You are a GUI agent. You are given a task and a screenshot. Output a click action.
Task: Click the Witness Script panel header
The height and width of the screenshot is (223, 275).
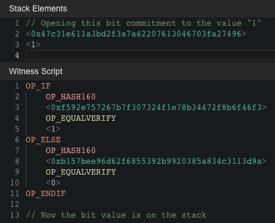tap(137, 71)
